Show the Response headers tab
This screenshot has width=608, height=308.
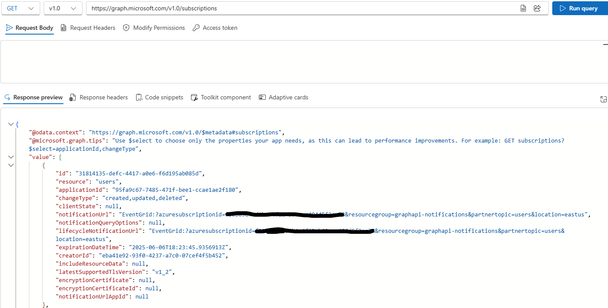(99, 98)
